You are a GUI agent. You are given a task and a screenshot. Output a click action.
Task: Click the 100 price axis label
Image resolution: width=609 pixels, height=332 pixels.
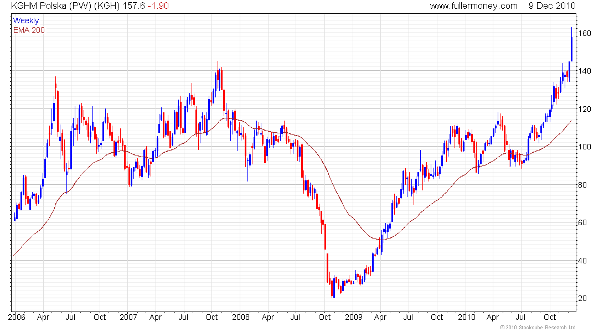(x=585, y=147)
